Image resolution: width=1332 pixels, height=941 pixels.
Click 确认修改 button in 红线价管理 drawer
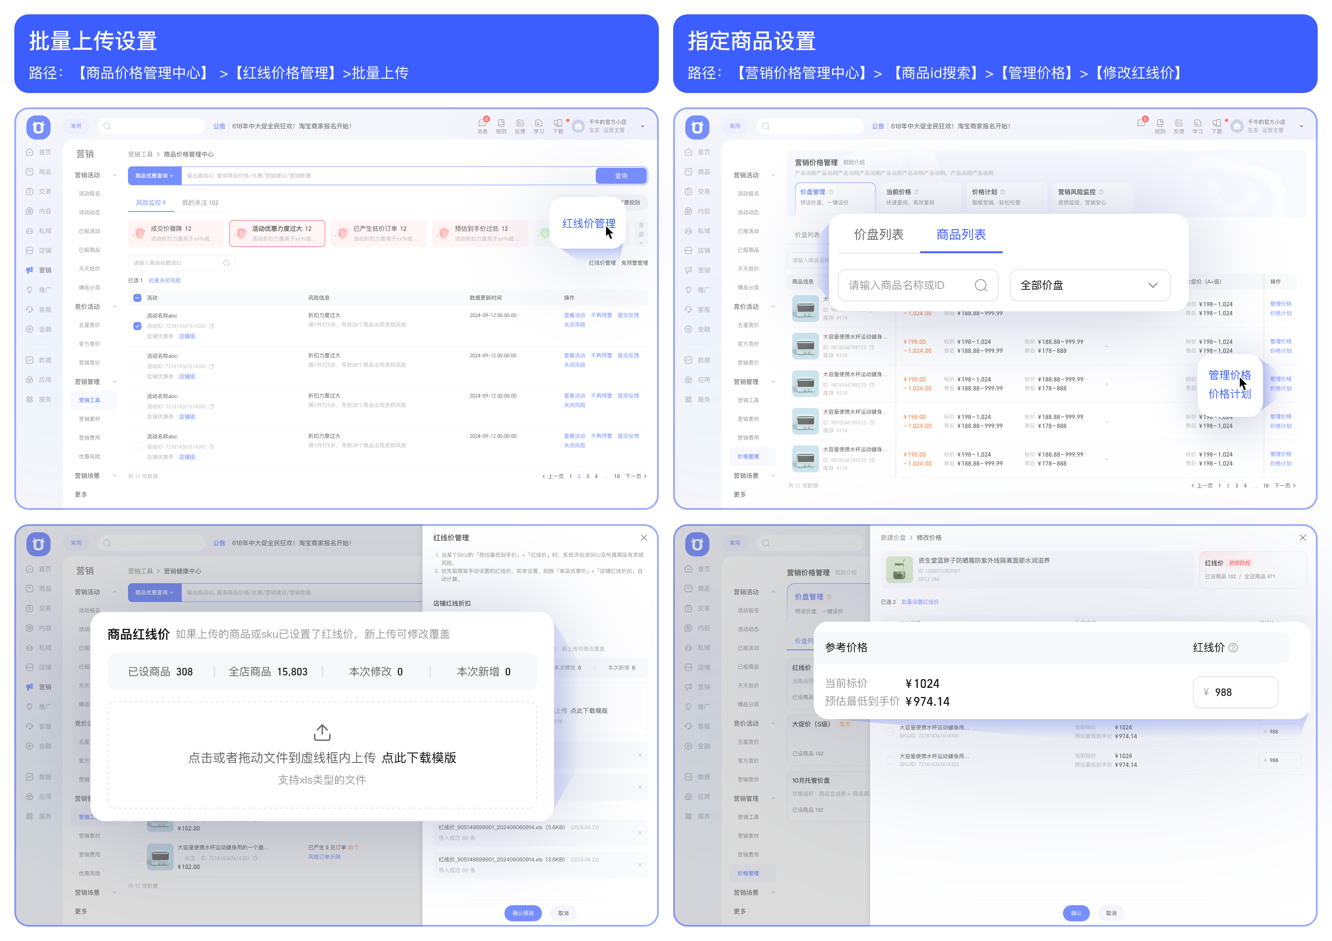523,913
